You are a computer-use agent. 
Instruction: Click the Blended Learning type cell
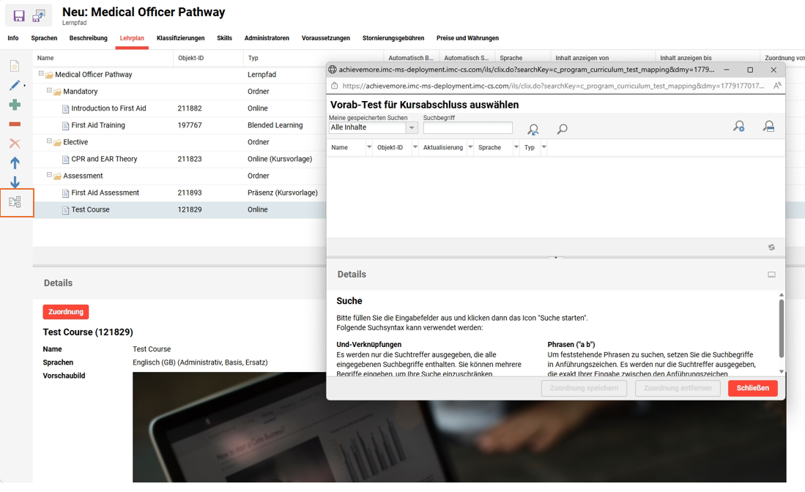click(x=275, y=125)
